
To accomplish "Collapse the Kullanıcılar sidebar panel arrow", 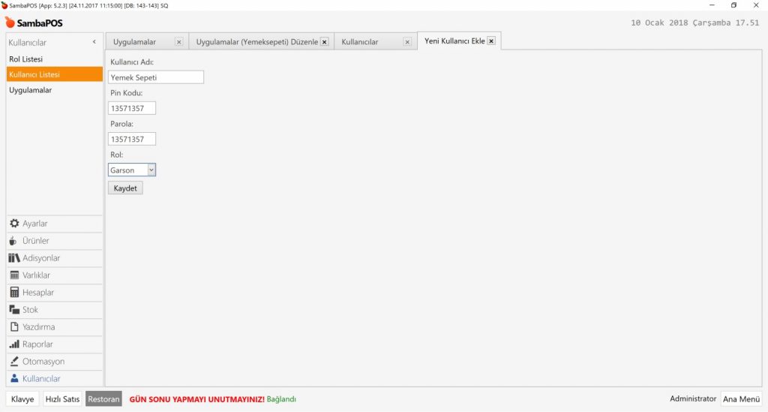I will (94, 43).
